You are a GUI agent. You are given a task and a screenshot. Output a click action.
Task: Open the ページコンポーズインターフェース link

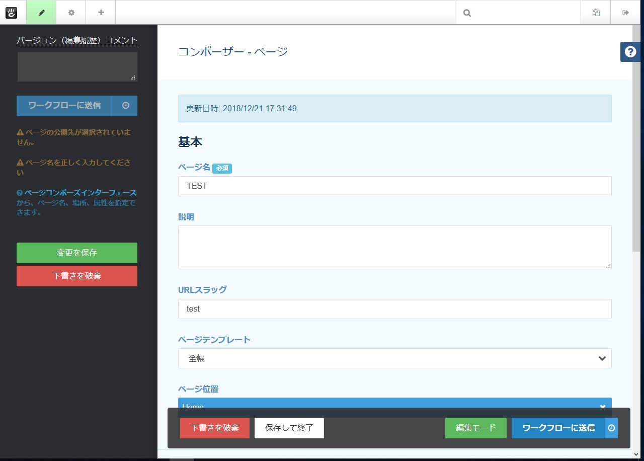[x=80, y=193]
